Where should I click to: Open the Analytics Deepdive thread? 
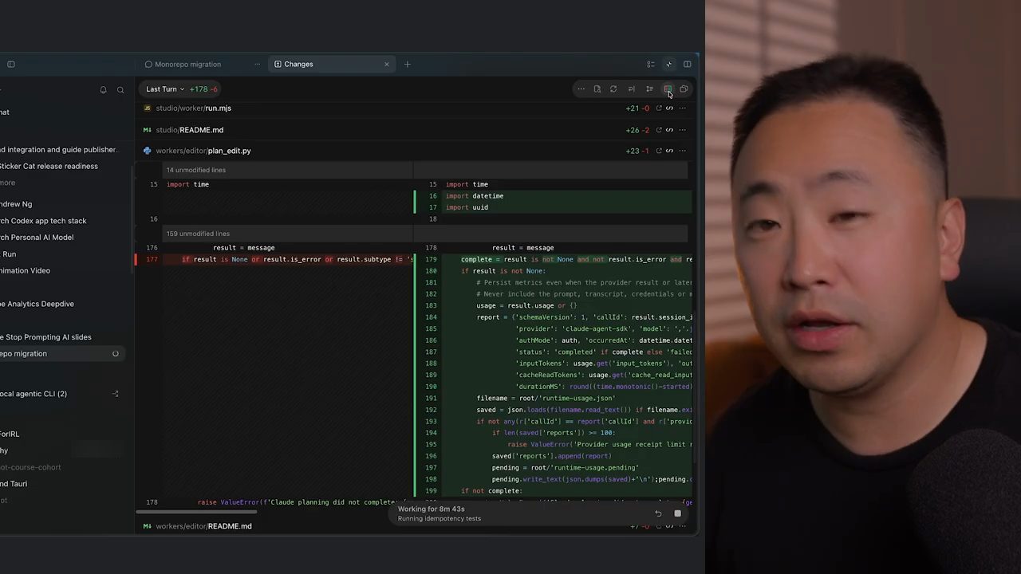coord(37,304)
